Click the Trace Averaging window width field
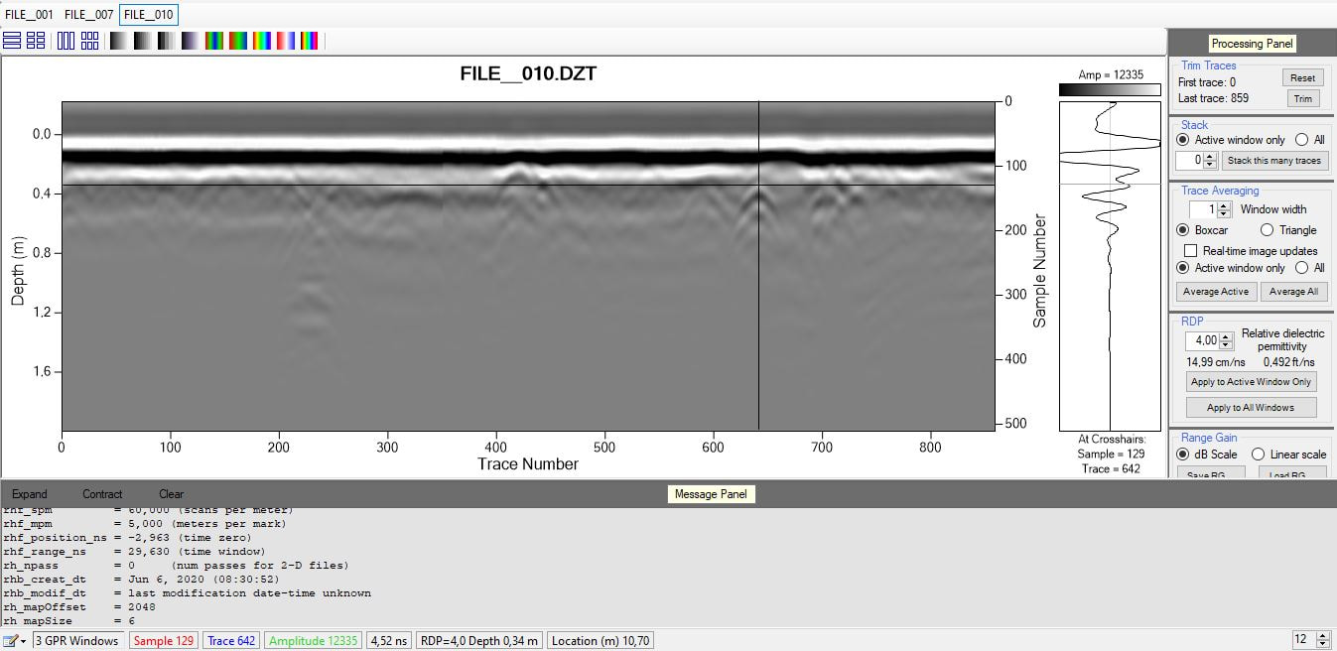This screenshot has width=1337, height=651. (x=1202, y=209)
